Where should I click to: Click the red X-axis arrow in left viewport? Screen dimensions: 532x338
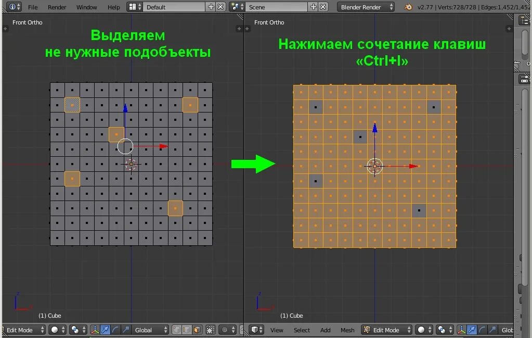pos(163,146)
